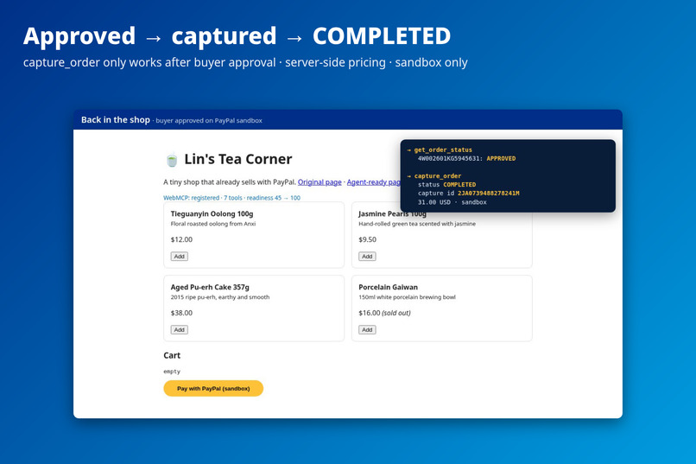Click the 31.00 USD · sandbox line

click(x=452, y=202)
